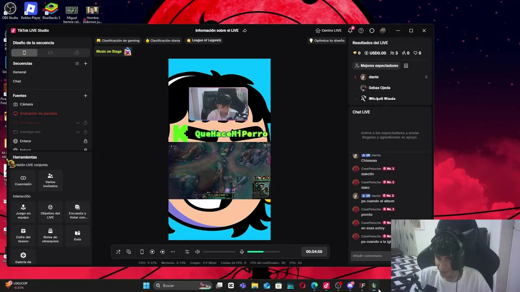Open the help question mark icon
Image resolution: width=520 pixels, height=292 pixels.
click(361, 30)
